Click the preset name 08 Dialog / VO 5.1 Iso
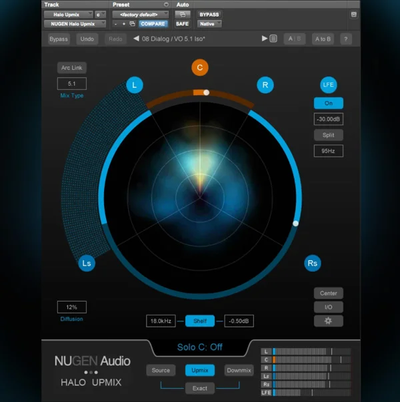Image resolution: width=400 pixels, height=402 pixels. [173, 39]
